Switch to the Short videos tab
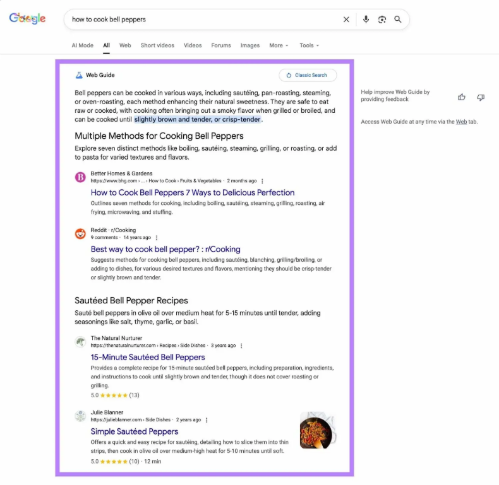The height and width of the screenshot is (485, 499). (157, 45)
